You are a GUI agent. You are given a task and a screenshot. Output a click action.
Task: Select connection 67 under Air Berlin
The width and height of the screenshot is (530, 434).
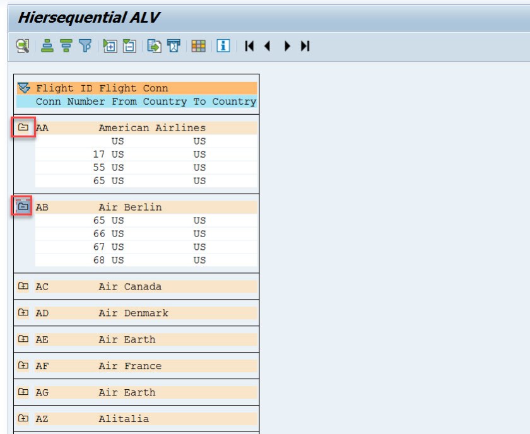click(x=98, y=247)
